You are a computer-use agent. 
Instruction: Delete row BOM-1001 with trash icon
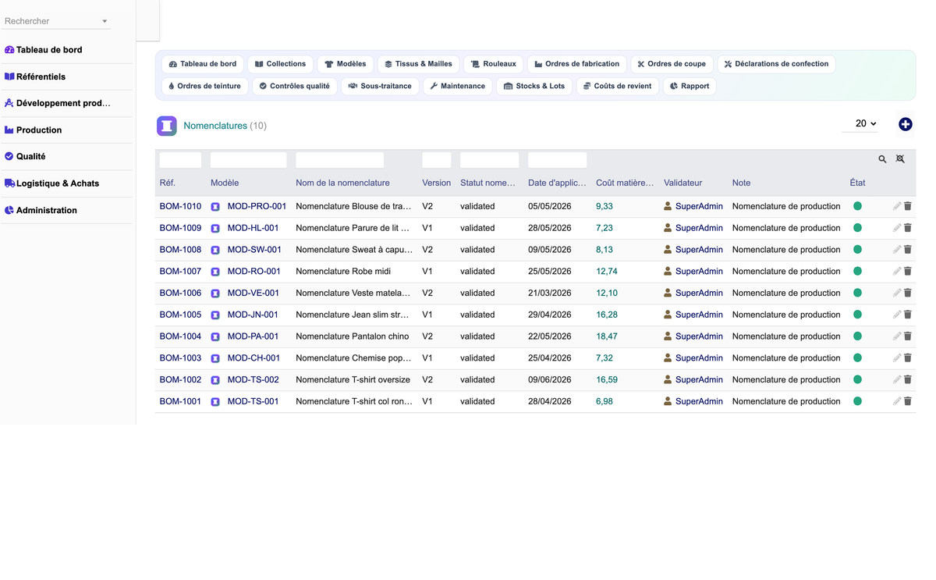point(908,401)
